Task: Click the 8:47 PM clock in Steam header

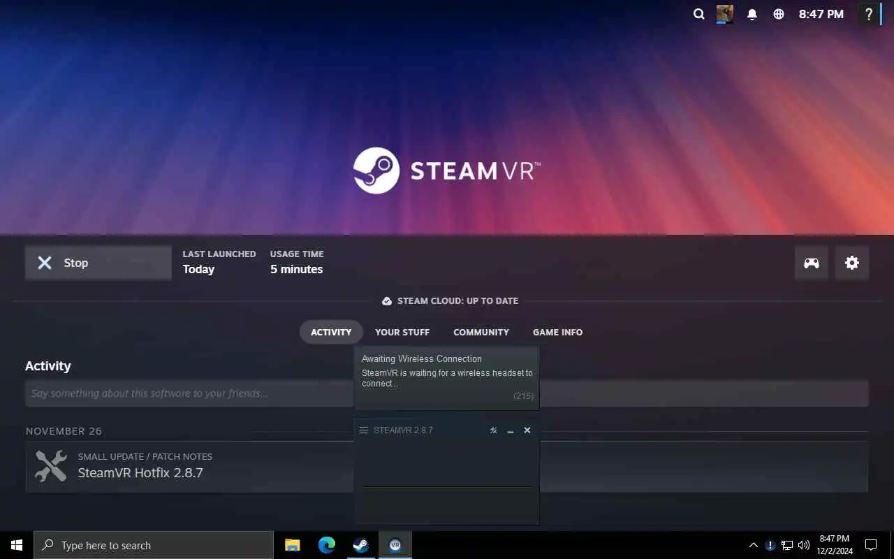Action: (821, 14)
